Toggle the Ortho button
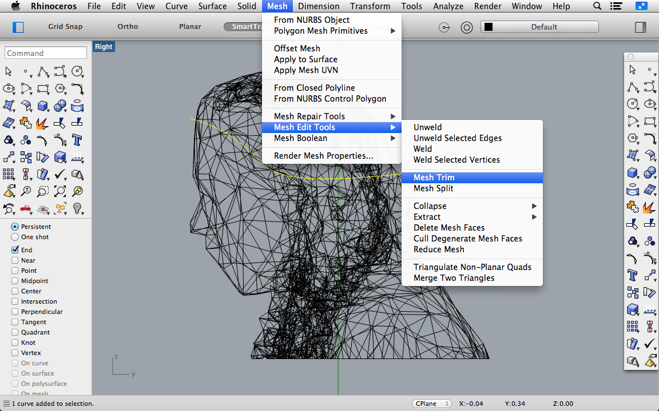The width and height of the screenshot is (659, 411). pyautogui.click(x=128, y=26)
